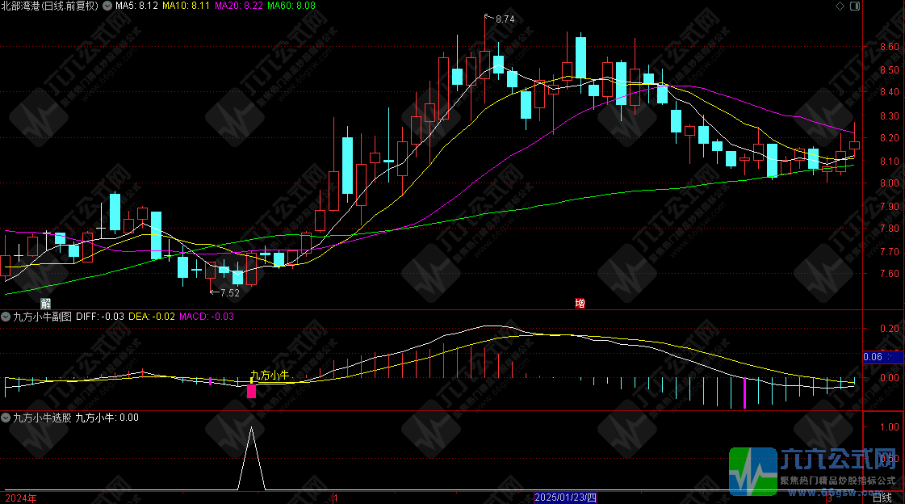Open dropdown arrow beside 北部湾港 title
This screenshot has height=504, width=905.
pos(107,6)
